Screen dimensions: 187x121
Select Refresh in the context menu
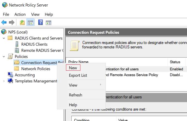[x=76, y=95]
